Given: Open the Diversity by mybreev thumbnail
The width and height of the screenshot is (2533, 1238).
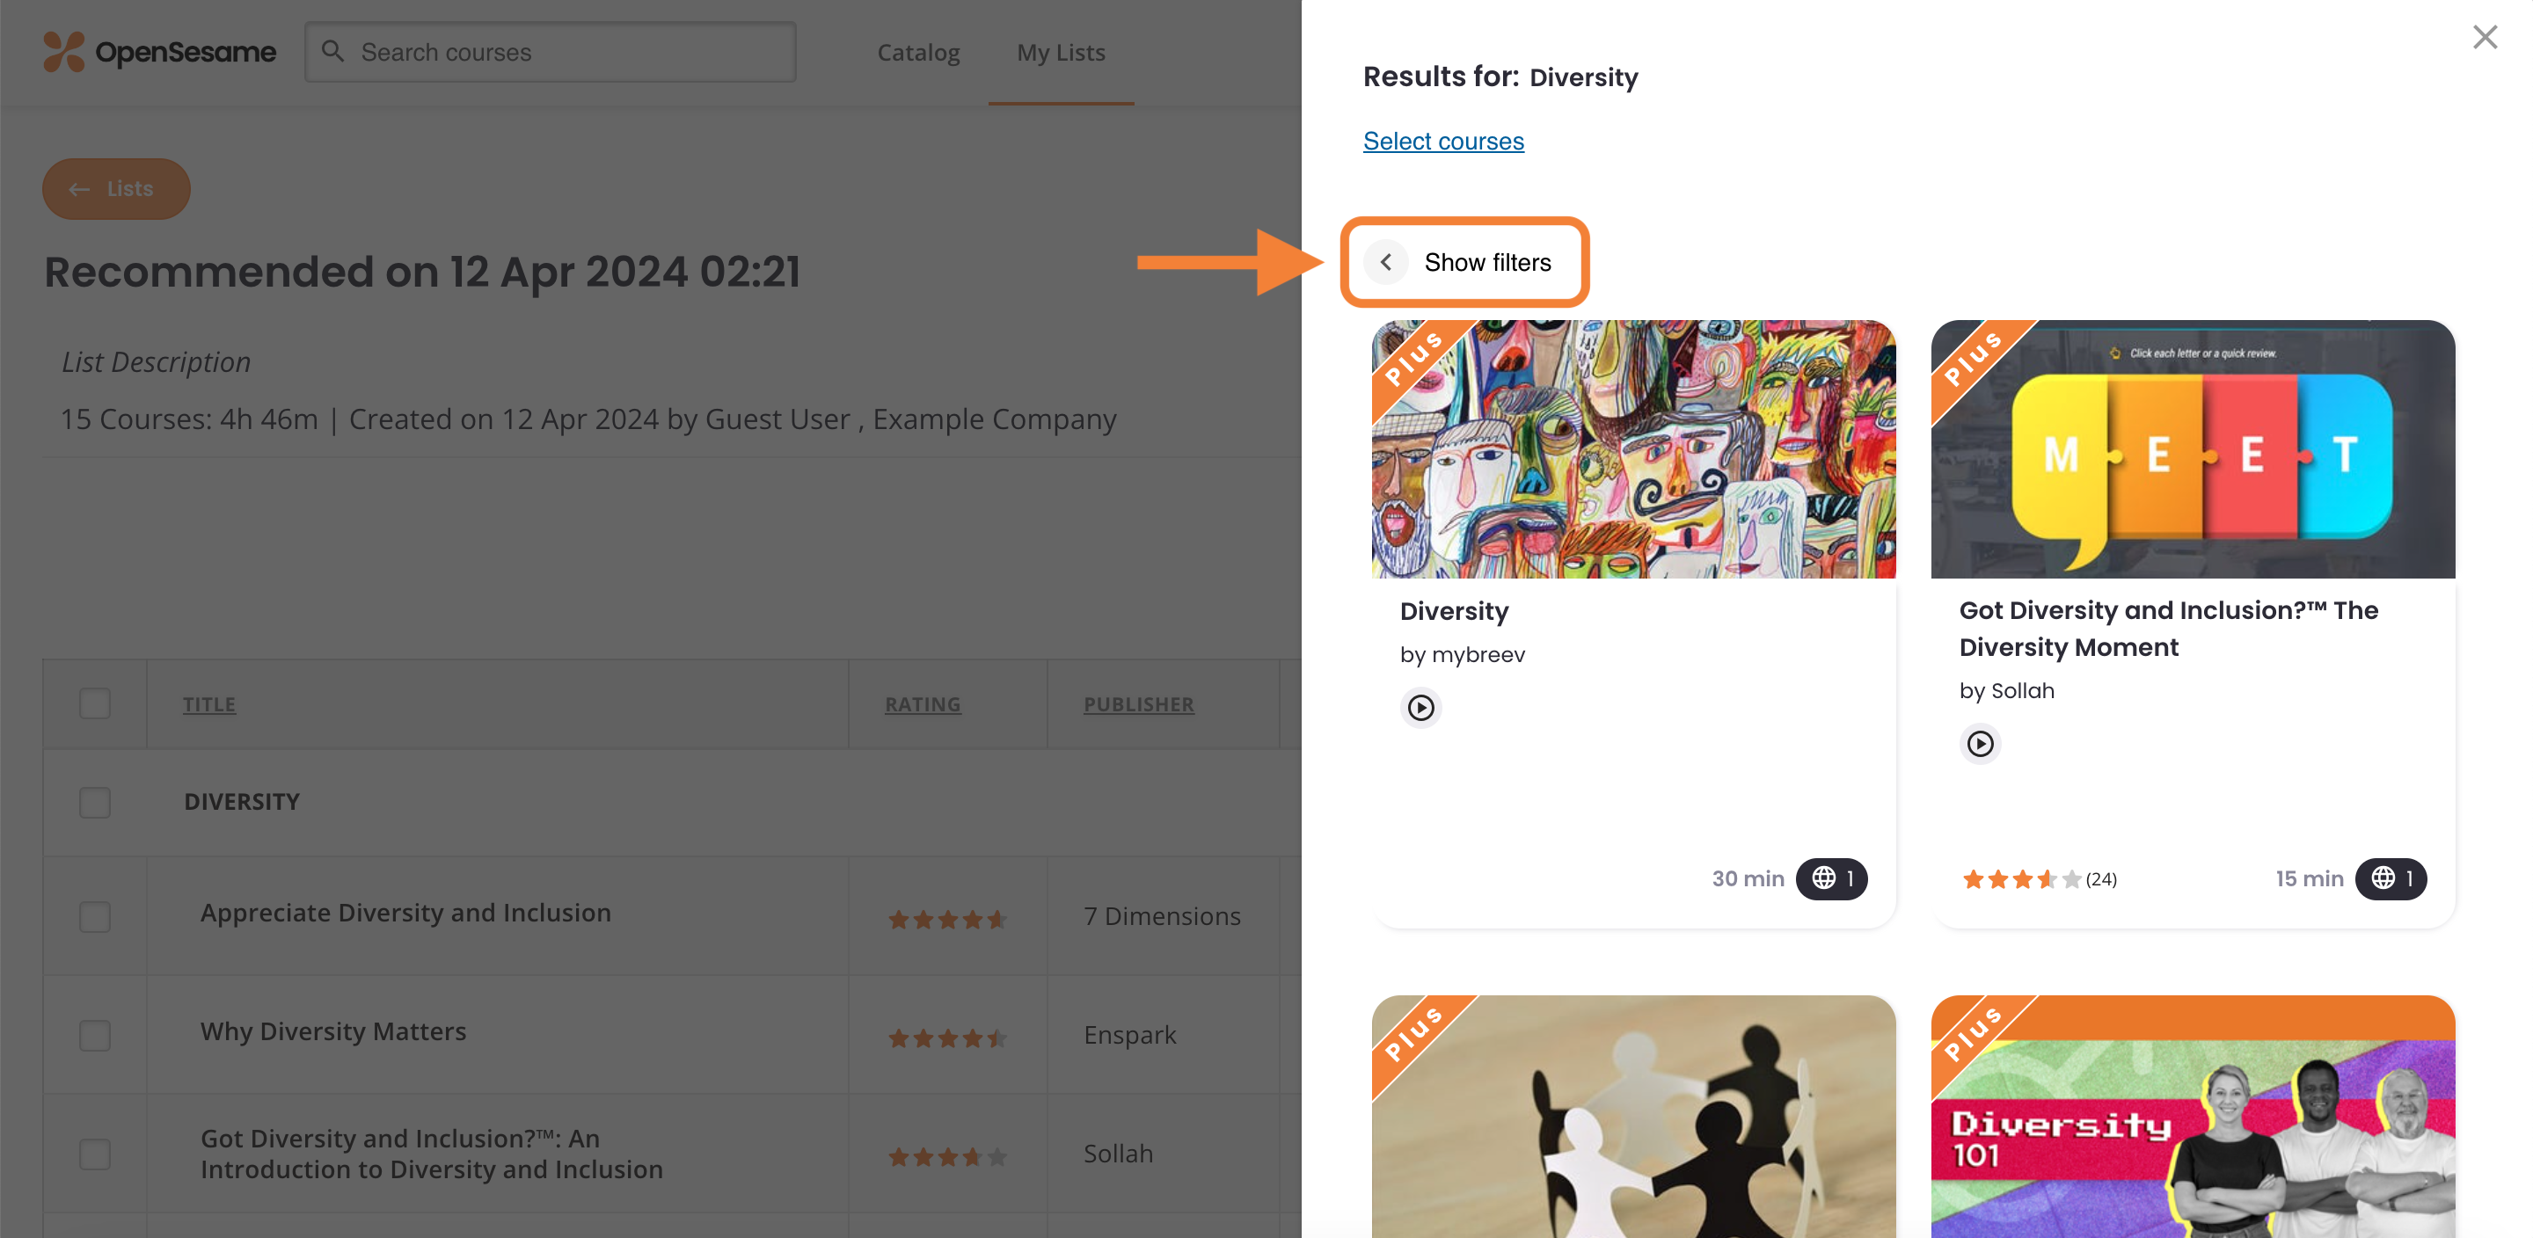Looking at the screenshot, I should 1633,449.
